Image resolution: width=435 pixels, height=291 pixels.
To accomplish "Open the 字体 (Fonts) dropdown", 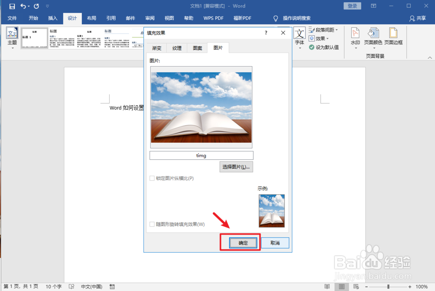I will point(300,38).
